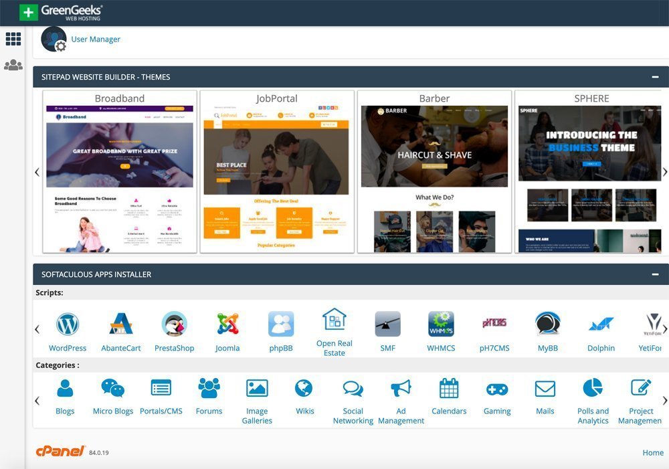
Task: Select the SMF script icon
Action: pos(387,324)
